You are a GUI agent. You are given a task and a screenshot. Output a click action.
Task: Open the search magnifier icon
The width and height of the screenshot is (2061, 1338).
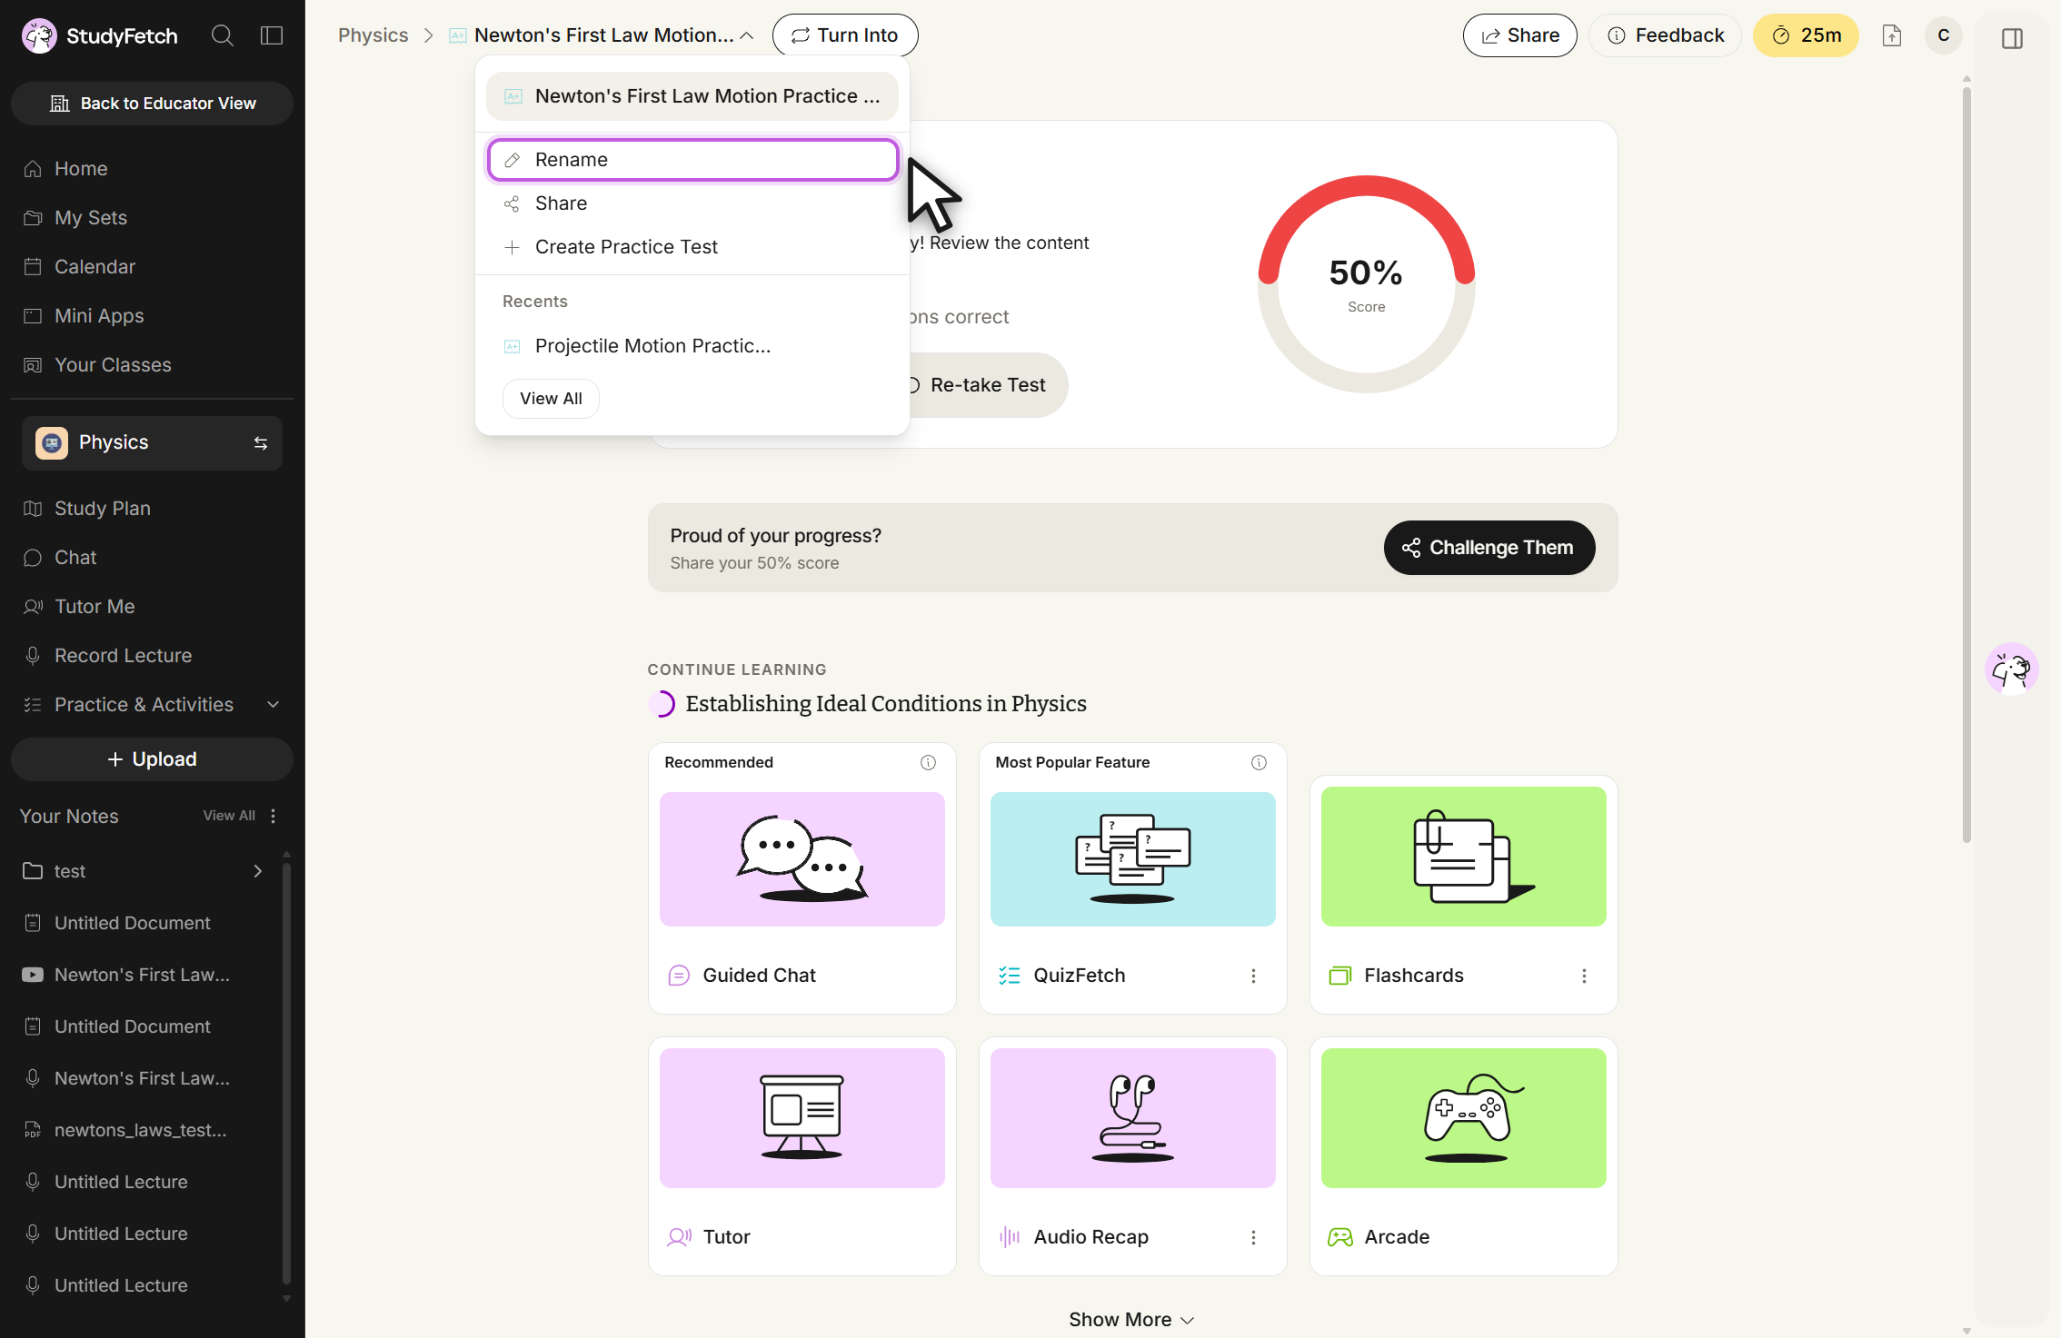click(x=222, y=35)
